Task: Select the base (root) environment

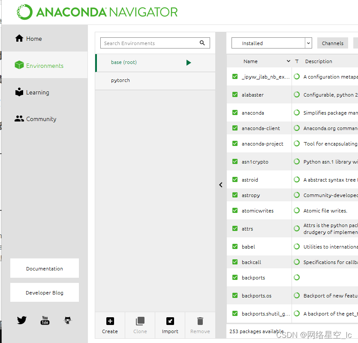Action: tap(155, 63)
